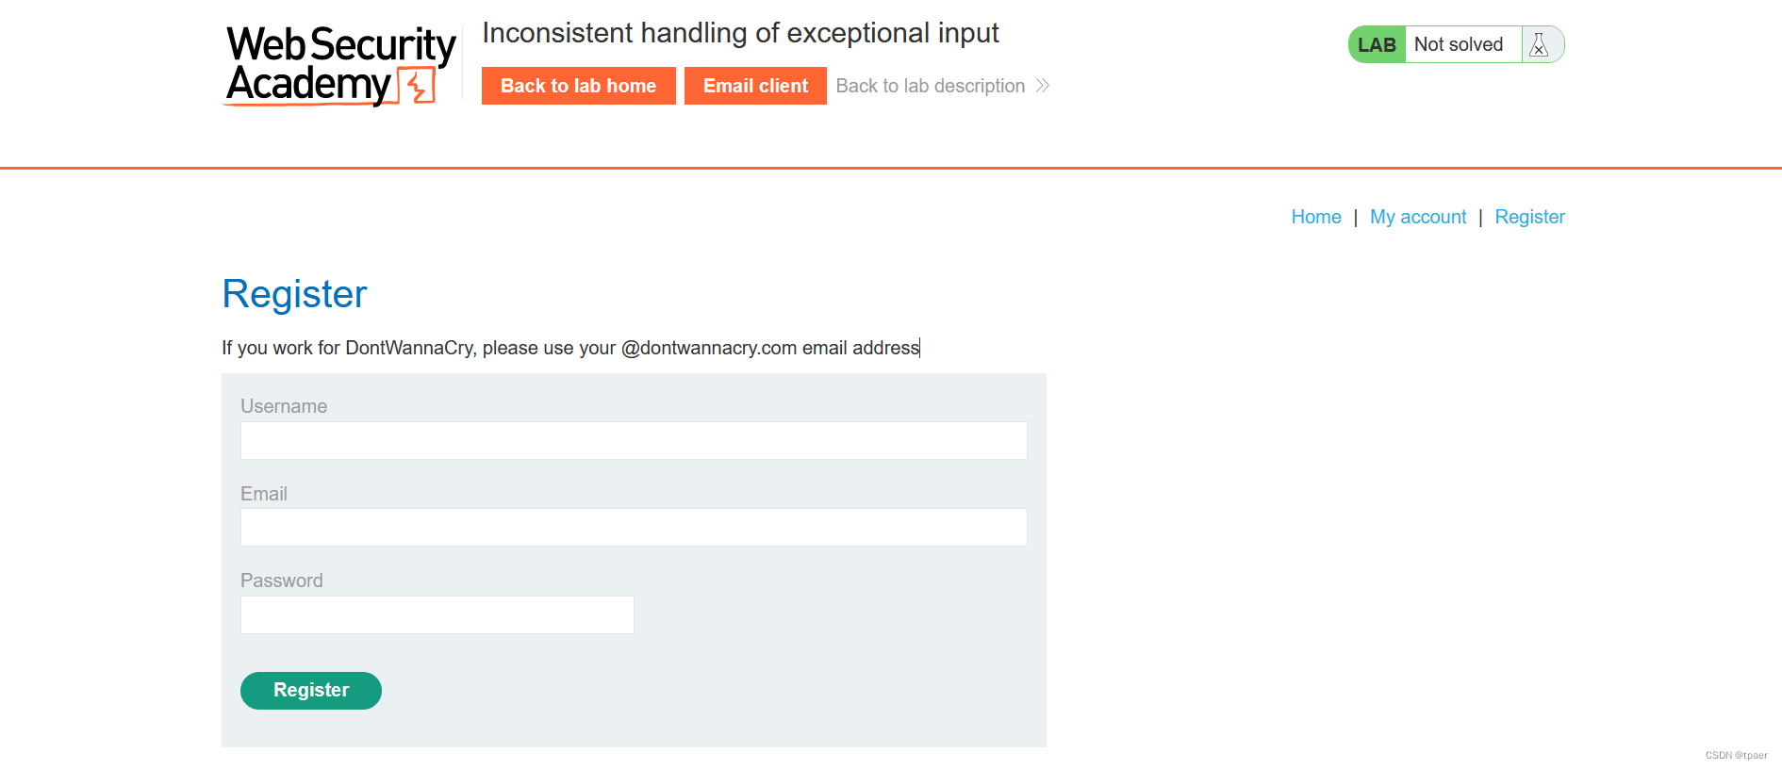The height and width of the screenshot is (769, 1782).
Task: Click the Web Security Academy logo
Action: point(340,64)
